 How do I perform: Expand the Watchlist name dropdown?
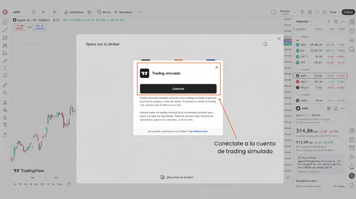tap(304, 22)
